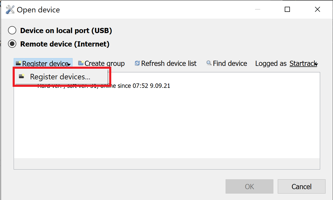Select Device on local port (USB)
Screen dimensions: 333x200
12,30
